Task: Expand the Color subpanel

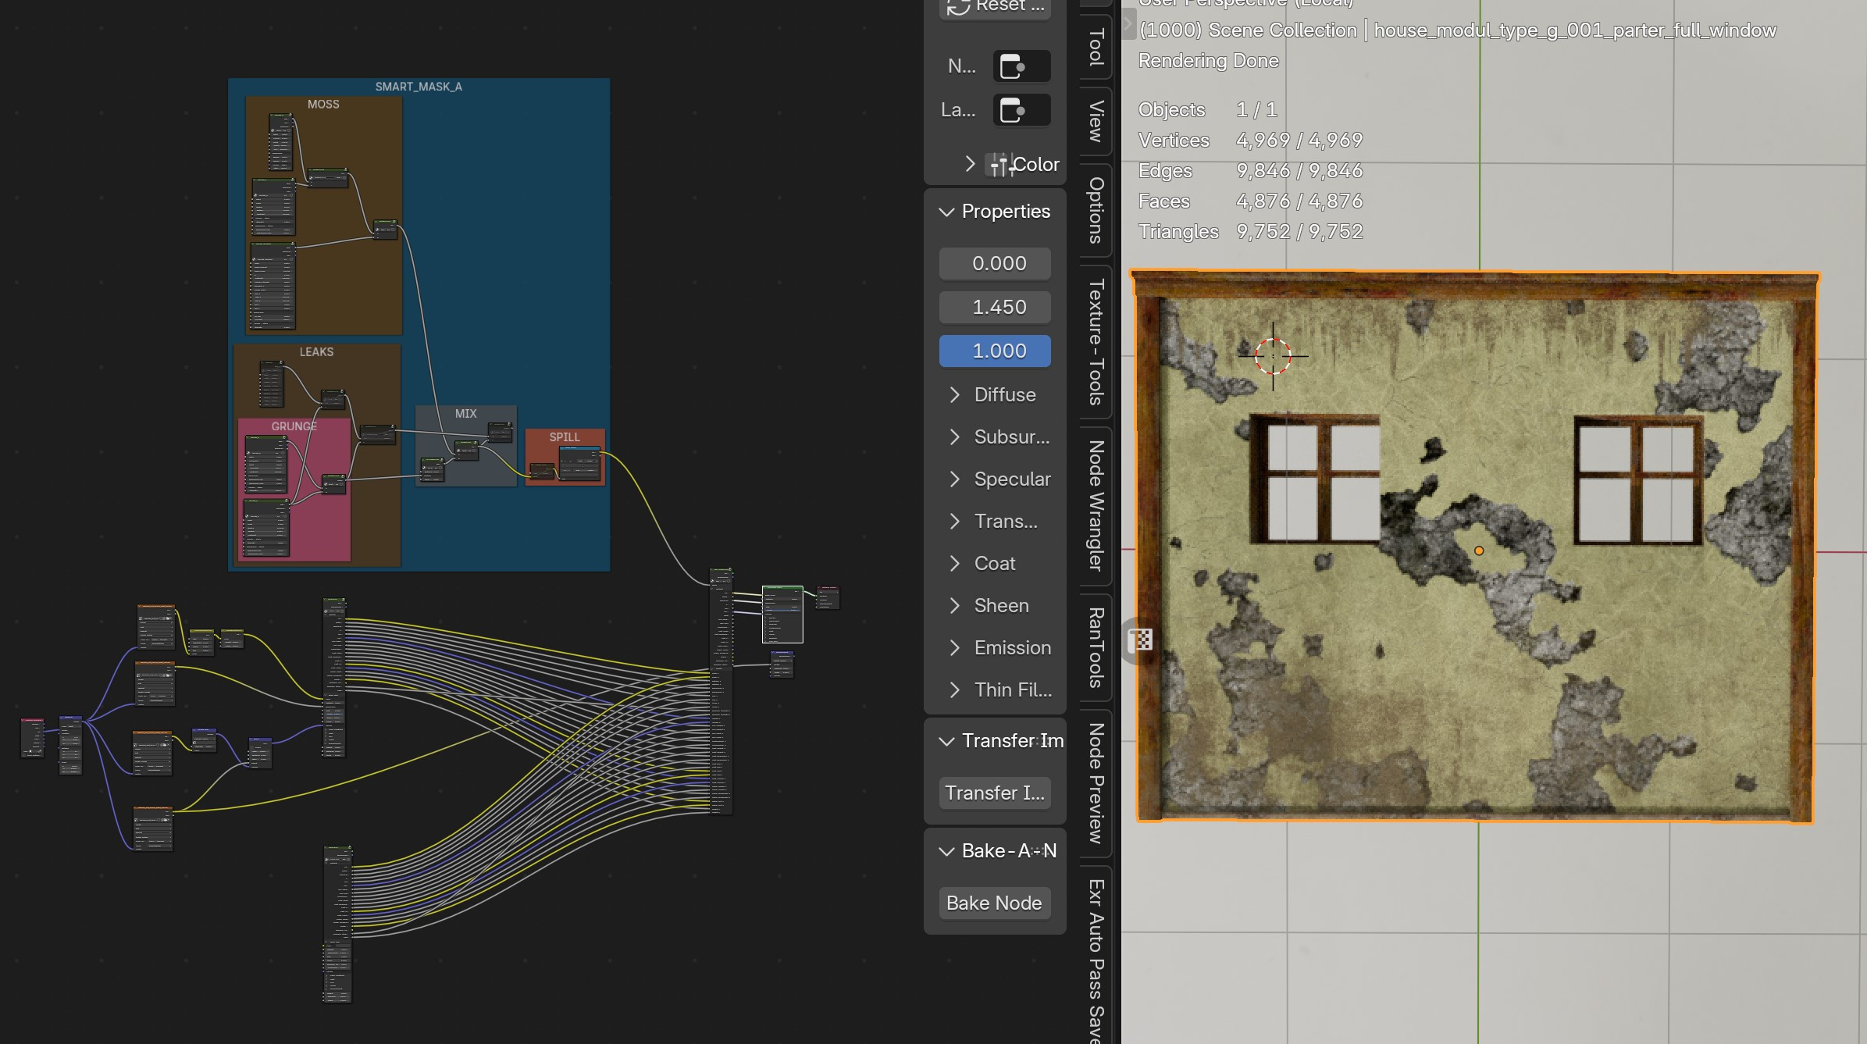Action: 970,164
